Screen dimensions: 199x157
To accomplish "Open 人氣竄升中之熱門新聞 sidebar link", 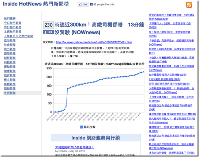I will (18, 36).
